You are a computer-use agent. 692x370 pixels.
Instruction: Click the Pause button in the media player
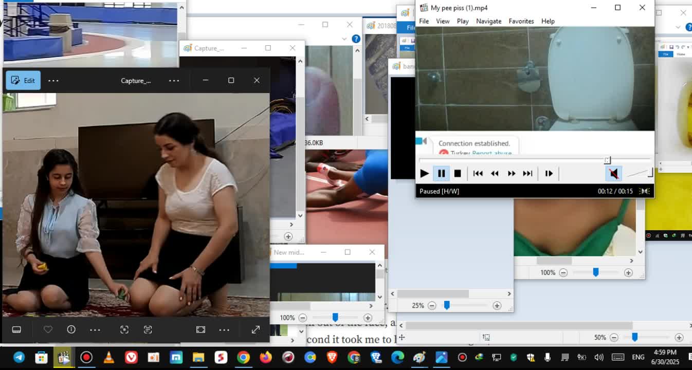441,174
